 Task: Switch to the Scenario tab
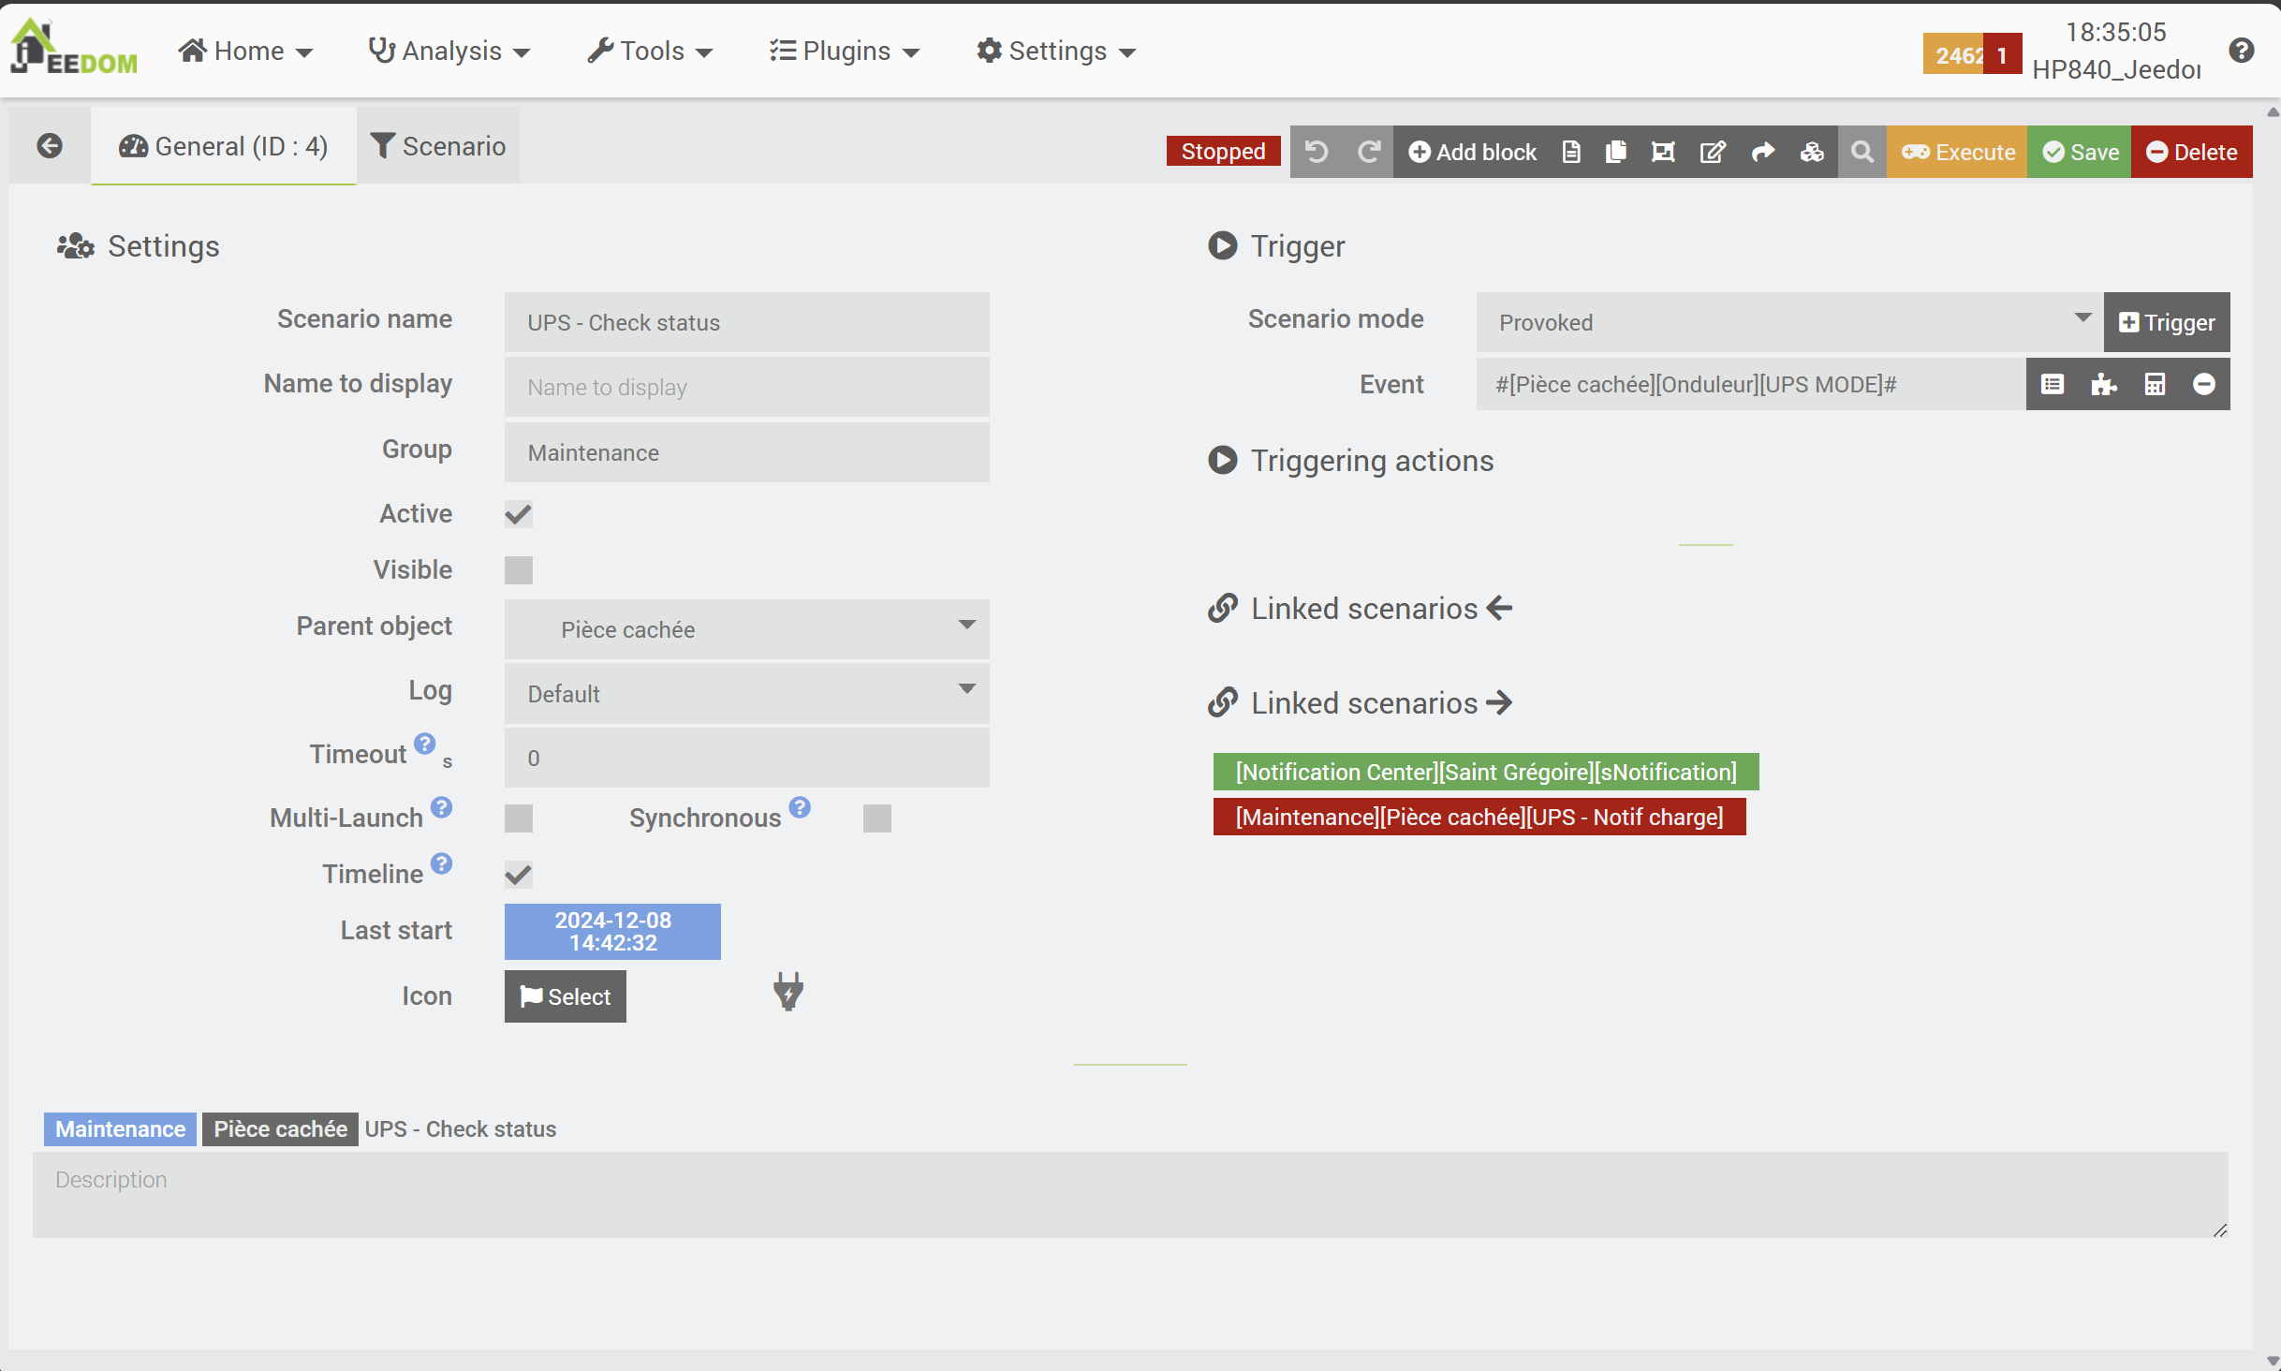coord(438,146)
